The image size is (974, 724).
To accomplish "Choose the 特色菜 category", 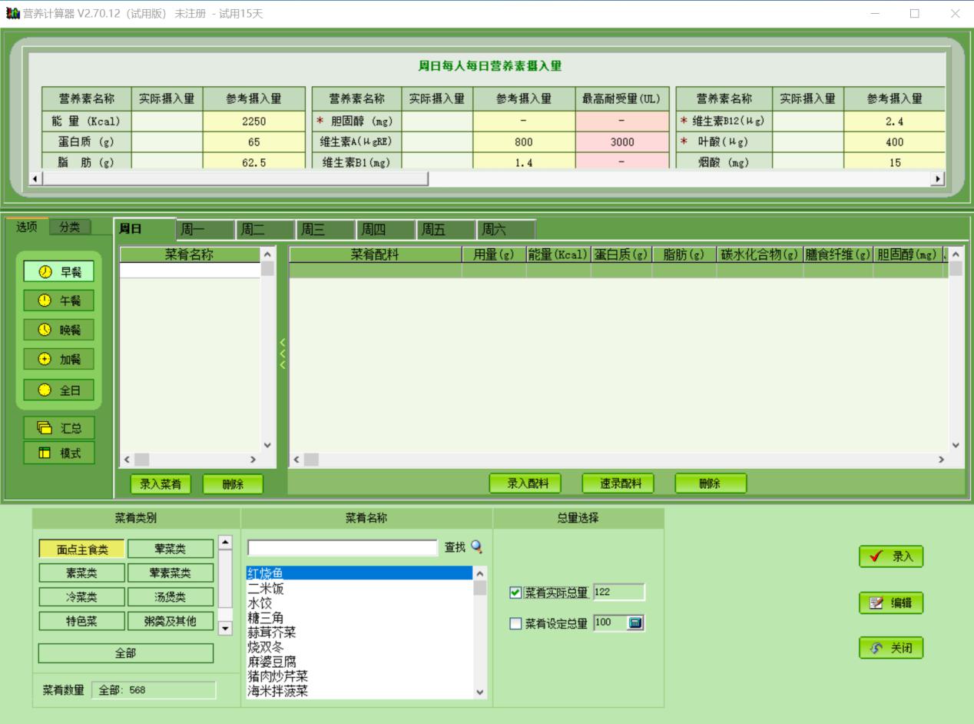I will (81, 621).
